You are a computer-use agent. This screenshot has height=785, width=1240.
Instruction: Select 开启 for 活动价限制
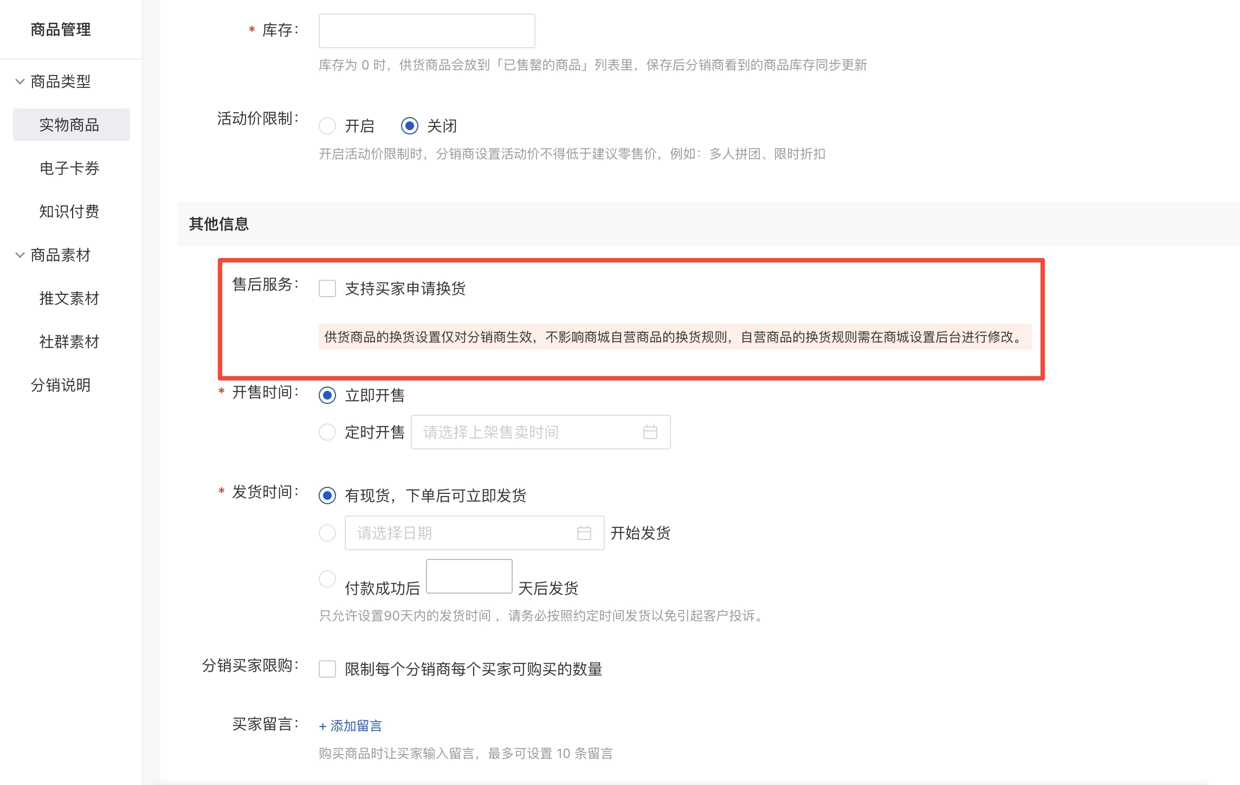[327, 126]
